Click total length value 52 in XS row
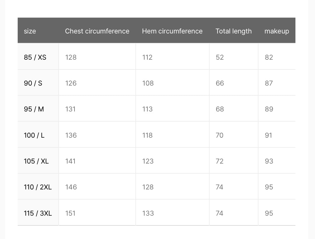Viewport: 315px width, 239px height. [220, 57]
